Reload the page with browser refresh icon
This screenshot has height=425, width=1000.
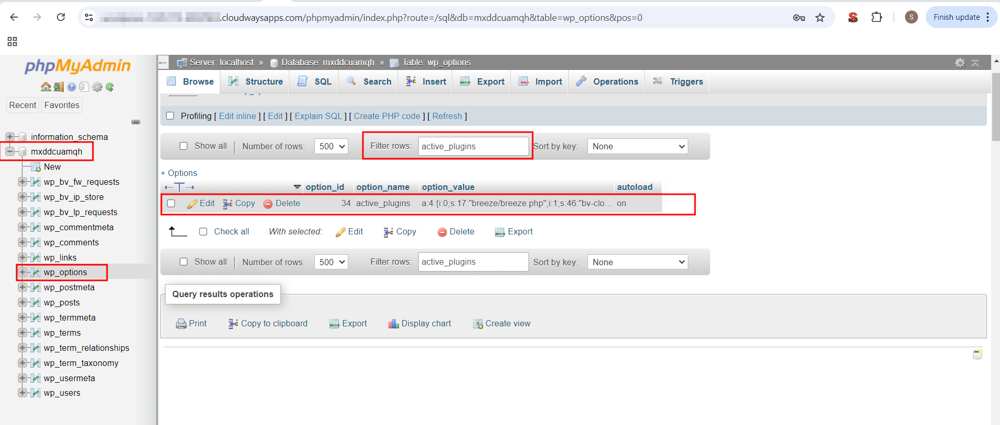[x=61, y=17]
